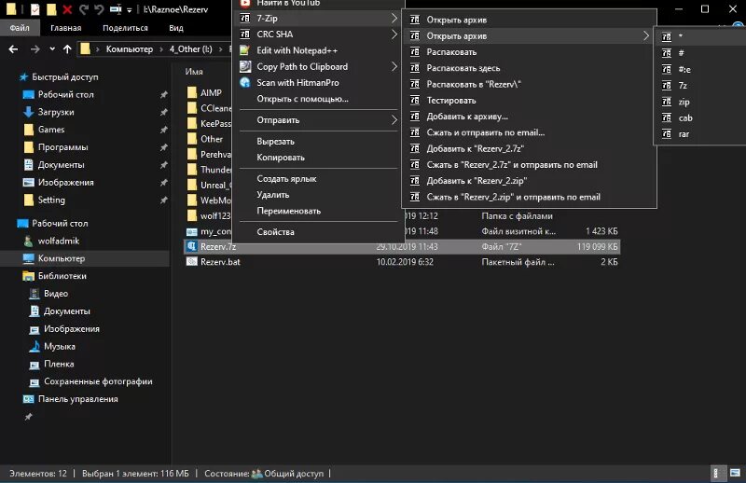Choose 'Удалить' in the context menu

tap(317, 195)
